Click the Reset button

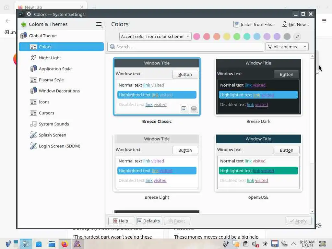[x=177, y=221]
